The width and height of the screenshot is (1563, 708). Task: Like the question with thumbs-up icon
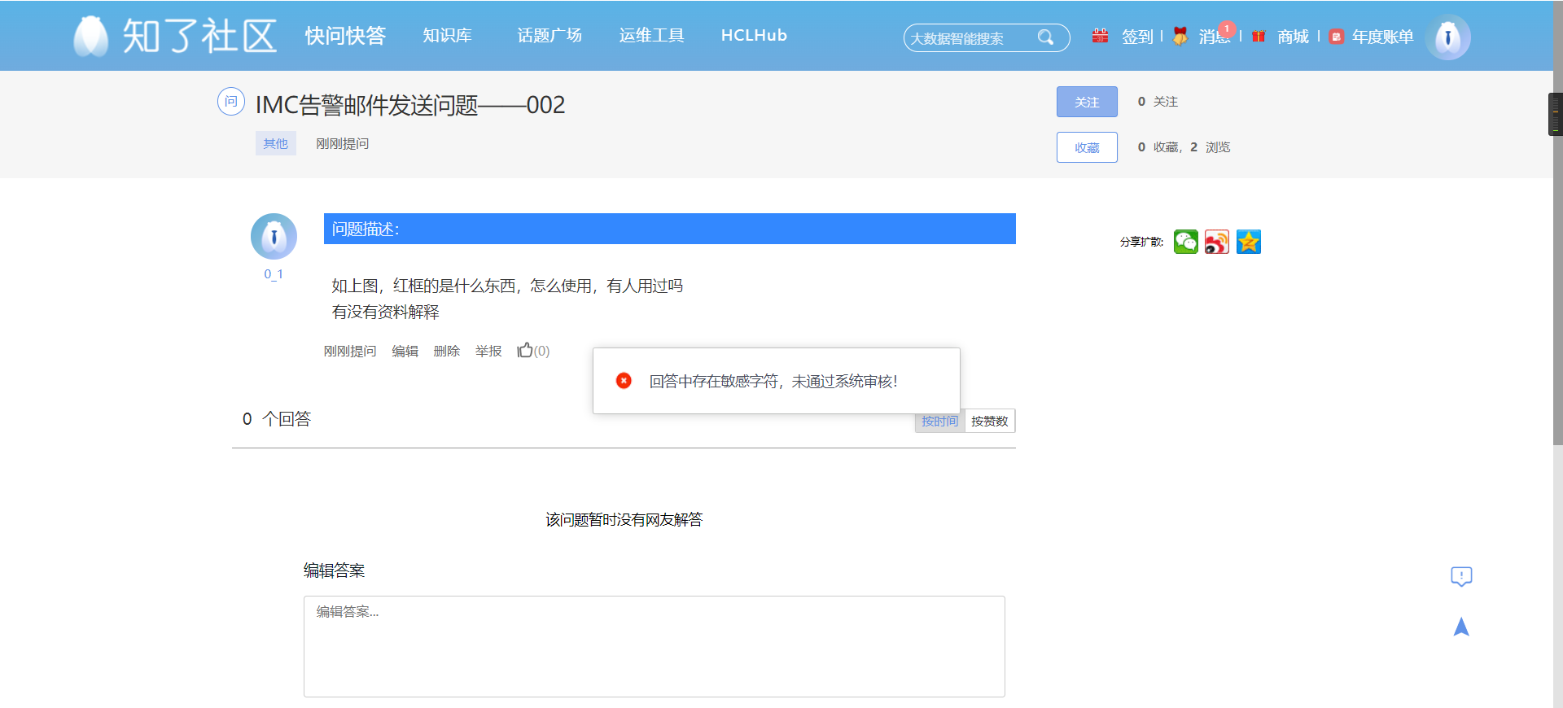[525, 350]
